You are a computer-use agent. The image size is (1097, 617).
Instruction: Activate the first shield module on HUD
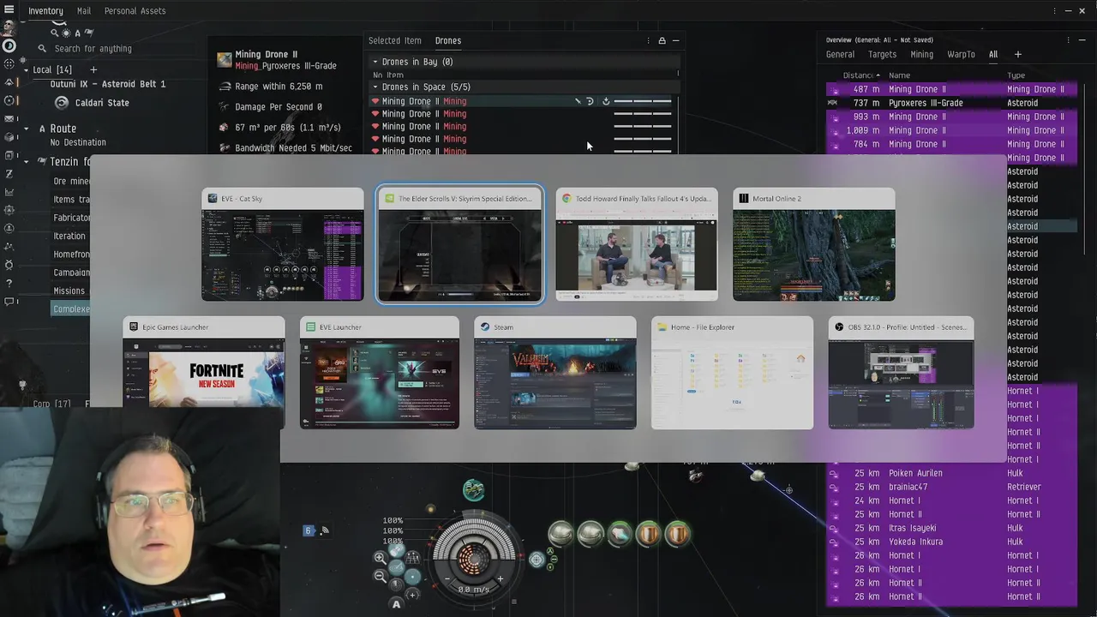tap(648, 534)
